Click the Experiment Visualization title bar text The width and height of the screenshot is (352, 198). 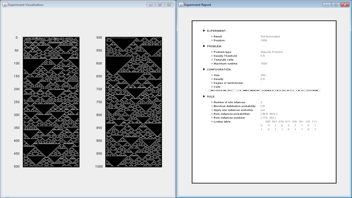(x=26, y=5)
